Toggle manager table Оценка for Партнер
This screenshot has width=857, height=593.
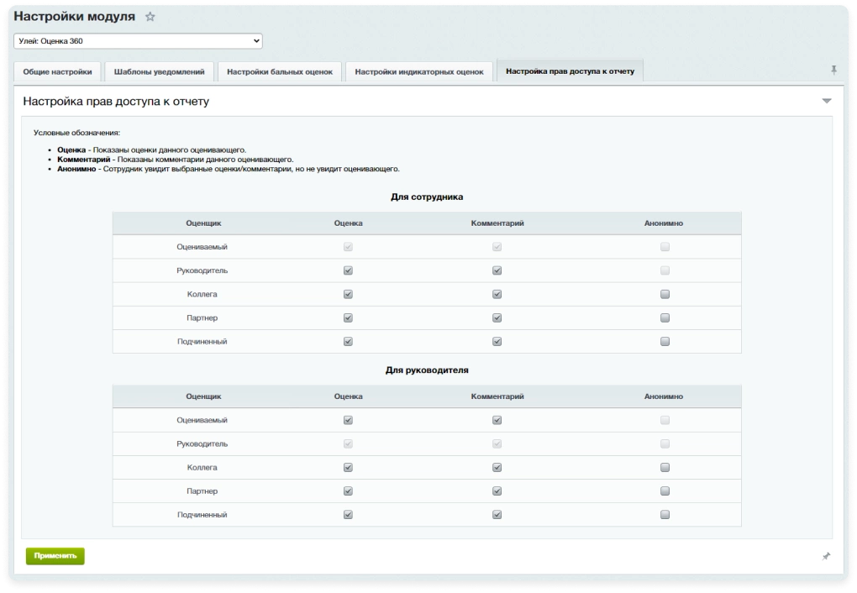point(348,491)
